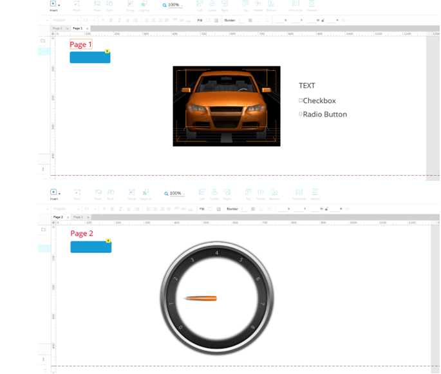
Task: Check the Checkbox widget on the Page 1 canvas
Action: 317,100
